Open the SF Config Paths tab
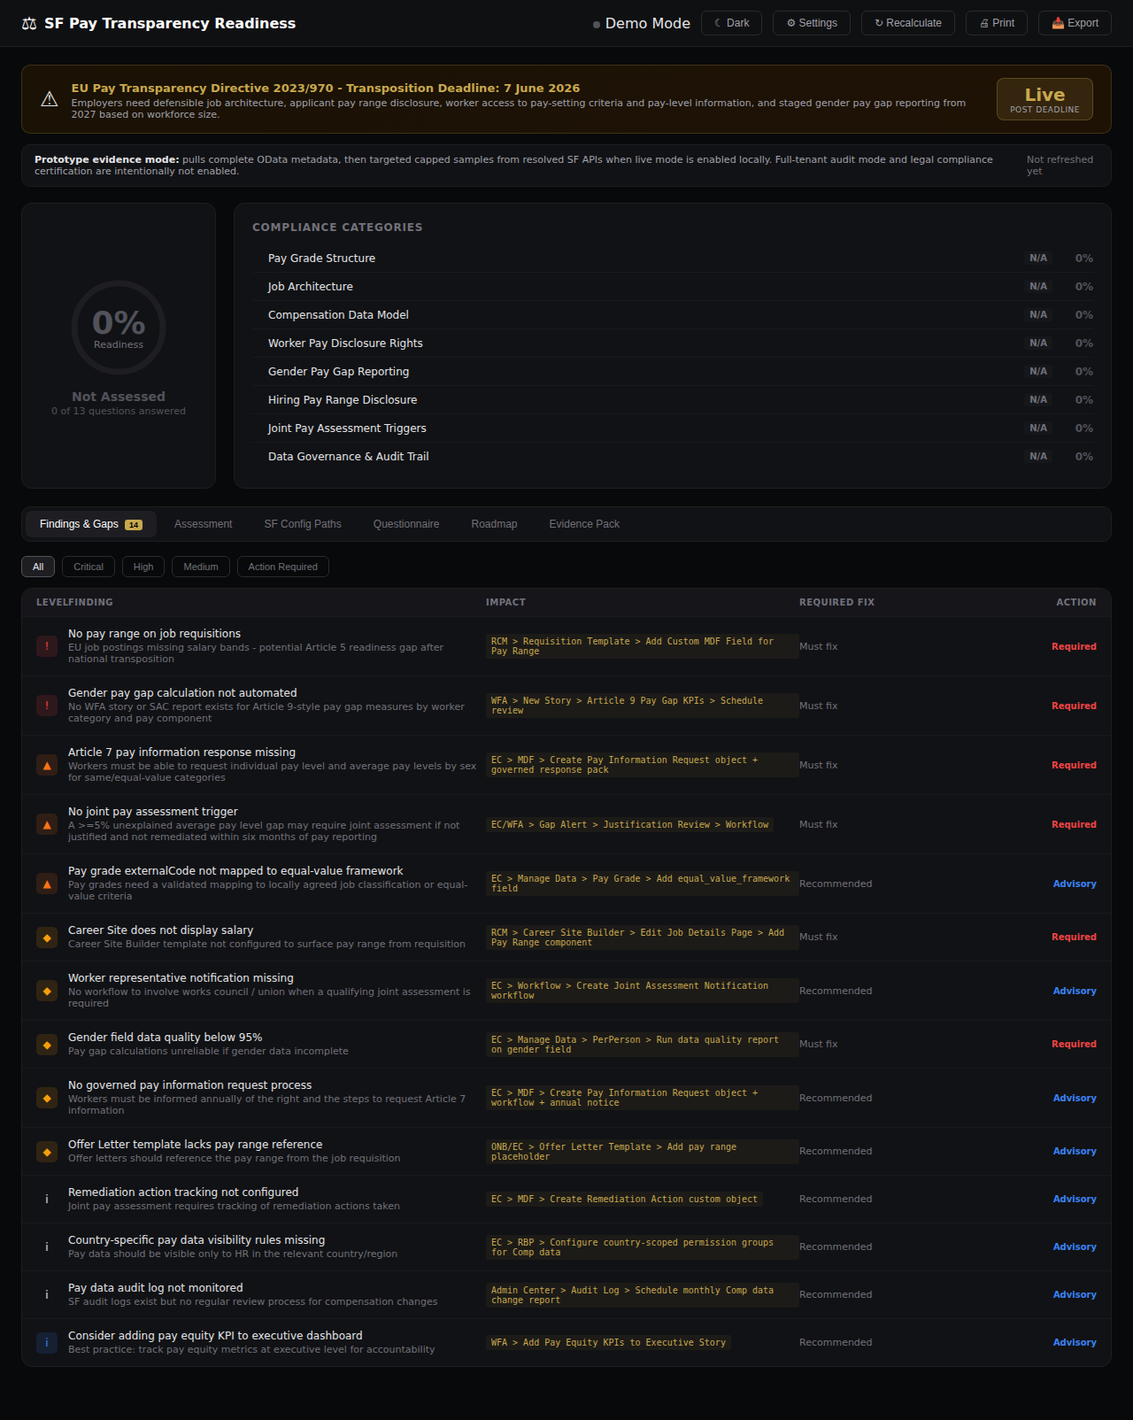This screenshot has height=1420, width=1133. pyautogui.click(x=303, y=524)
